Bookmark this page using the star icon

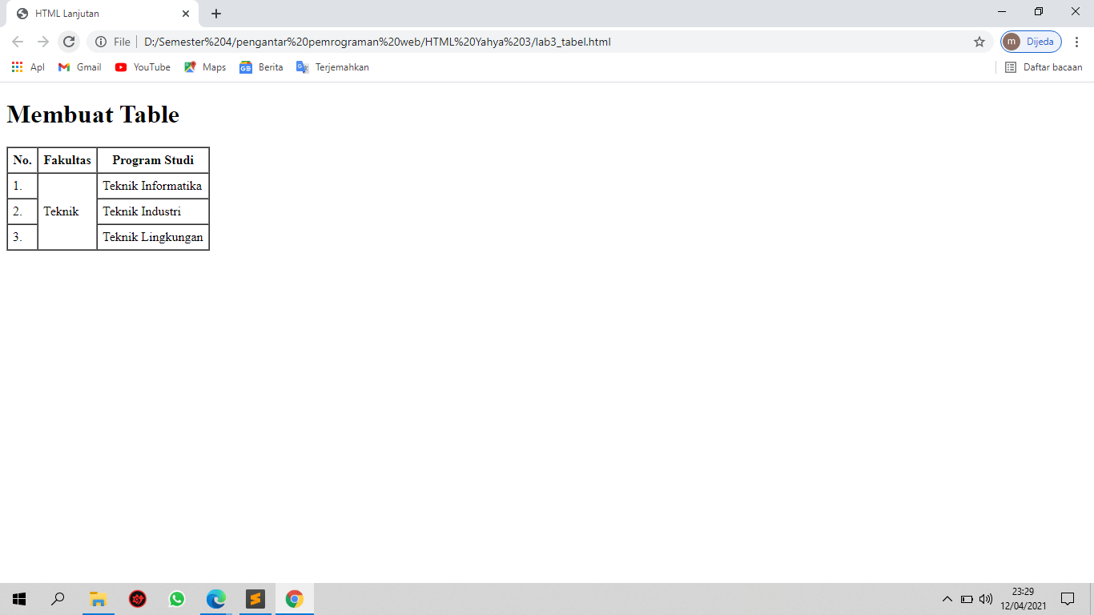[x=979, y=42]
